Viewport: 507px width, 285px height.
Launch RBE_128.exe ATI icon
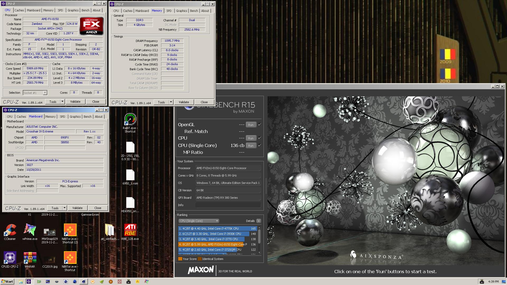pyautogui.click(x=130, y=232)
